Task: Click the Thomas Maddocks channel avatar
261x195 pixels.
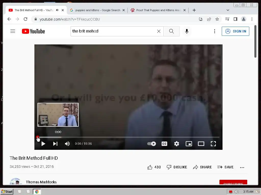Action: point(16,181)
